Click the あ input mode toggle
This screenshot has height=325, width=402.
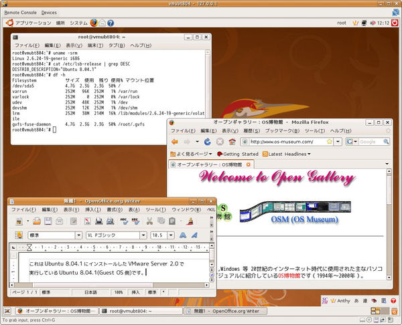356,301
